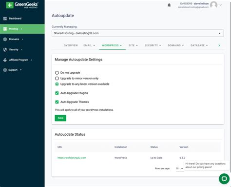231x187 pixels.
Task: Switch to the Overview tab
Action: coord(71,45)
